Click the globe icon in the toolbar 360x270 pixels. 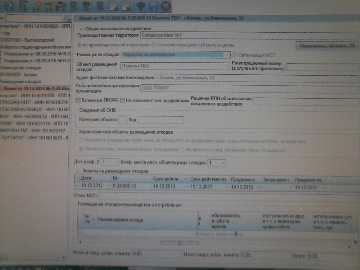point(8,5)
